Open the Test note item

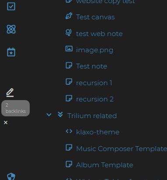point(91,66)
